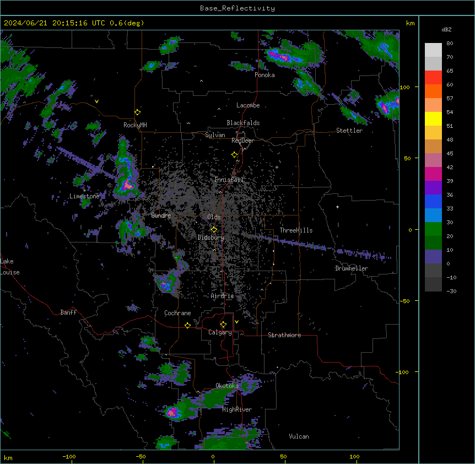The width and height of the screenshot is (475, 464).
Task: Select the Strathmore town label
Action: [x=284, y=335]
